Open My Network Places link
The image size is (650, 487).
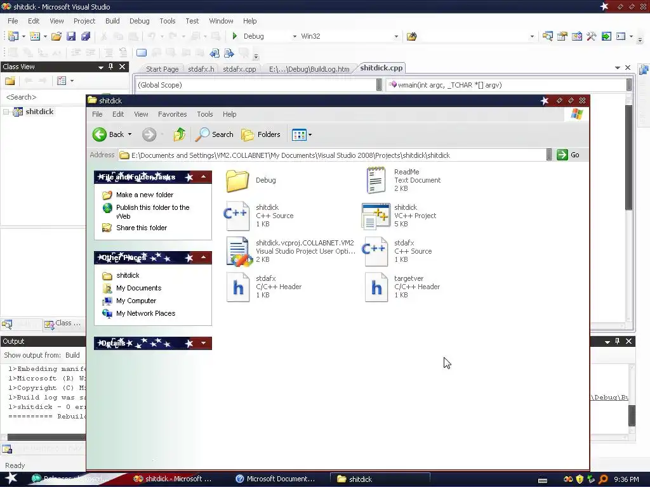click(x=145, y=313)
